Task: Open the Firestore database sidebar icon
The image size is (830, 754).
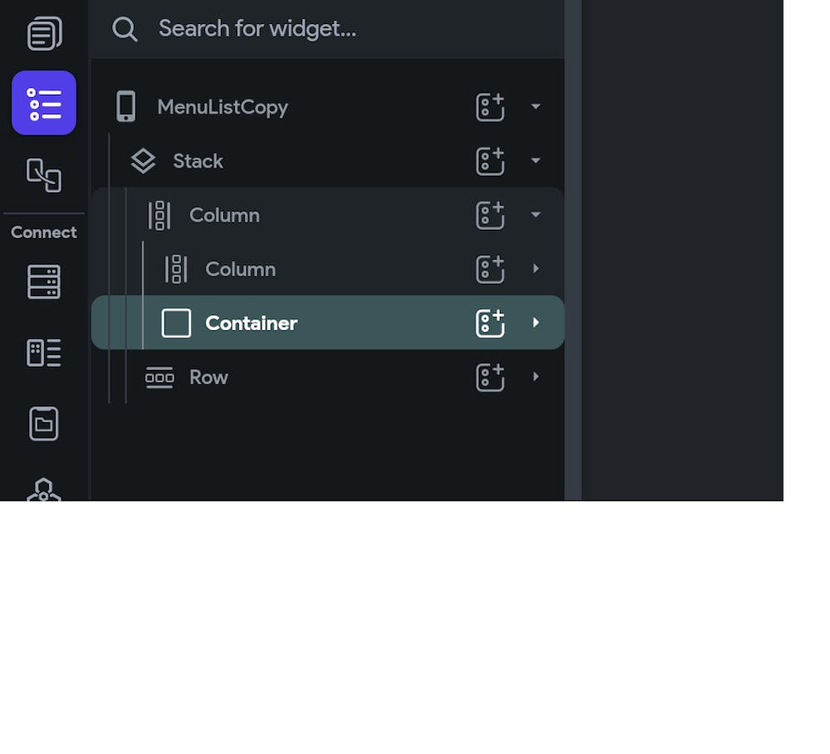Action: [x=44, y=281]
